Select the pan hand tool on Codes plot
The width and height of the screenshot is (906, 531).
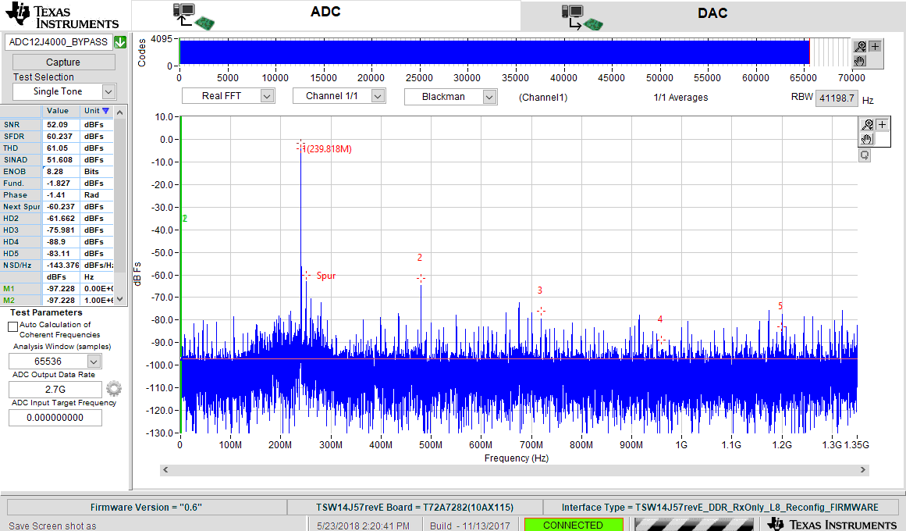tap(860, 61)
